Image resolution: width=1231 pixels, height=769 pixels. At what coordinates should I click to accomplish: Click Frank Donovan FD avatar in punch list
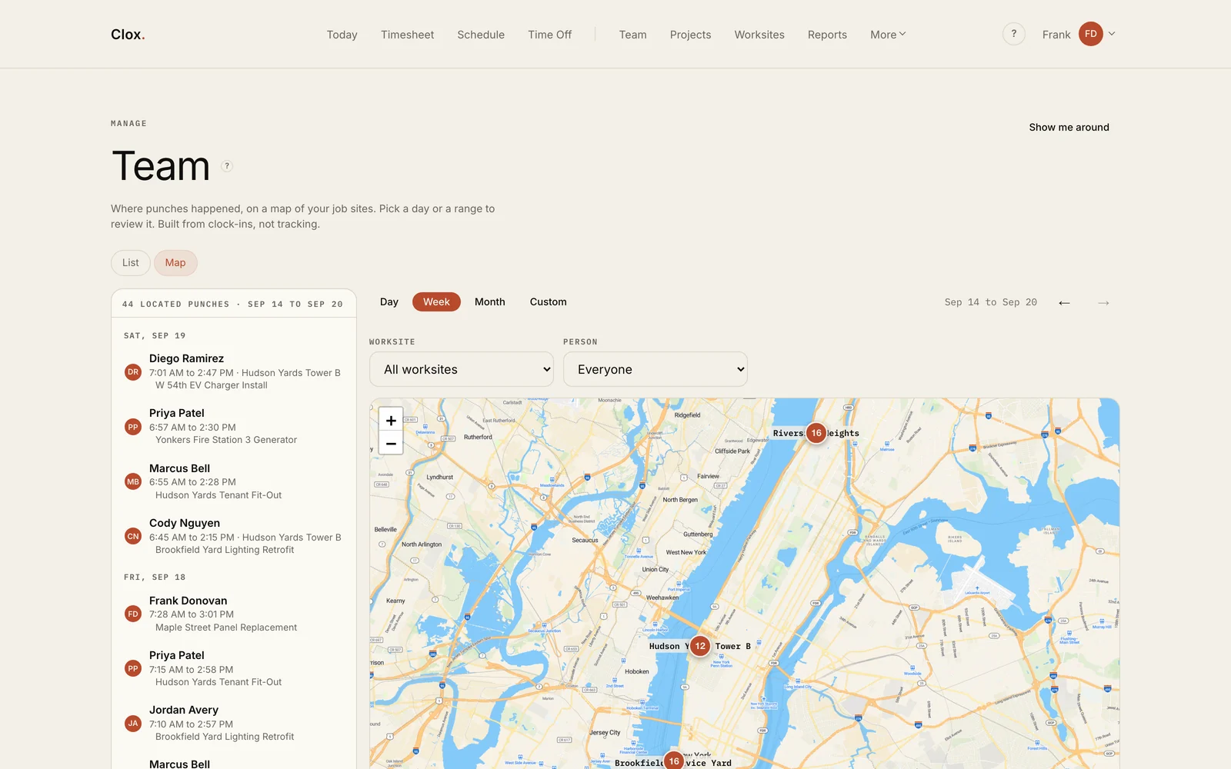pyautogui.click(x=133, y=614)
